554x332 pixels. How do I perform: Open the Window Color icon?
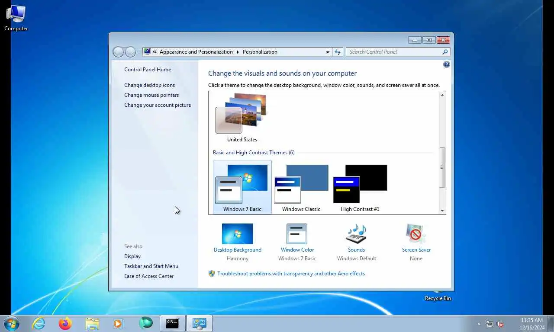[297, 234]
